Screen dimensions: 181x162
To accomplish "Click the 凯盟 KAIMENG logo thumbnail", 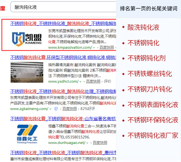I will pos(27,39).
